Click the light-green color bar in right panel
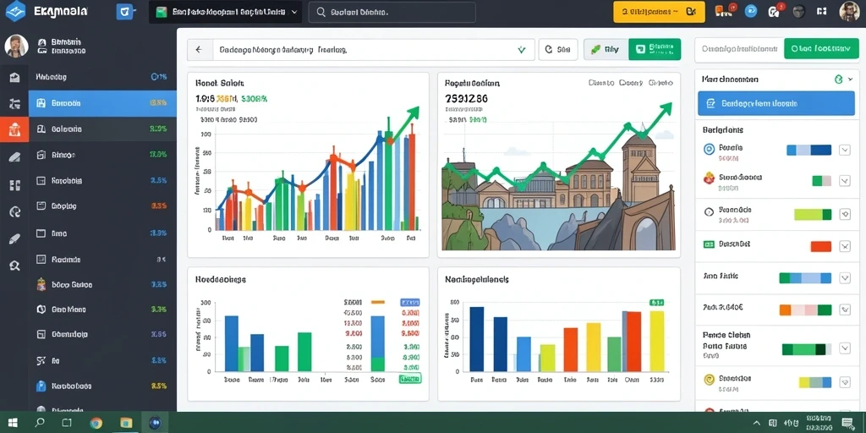The image size is (866, 433). tap(813, 214)
